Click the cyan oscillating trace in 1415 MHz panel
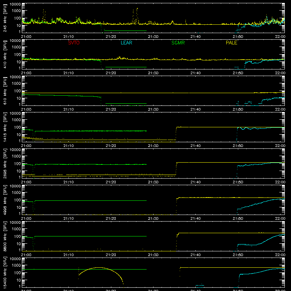This screenshot has height=291, width=291. [260, 128]
